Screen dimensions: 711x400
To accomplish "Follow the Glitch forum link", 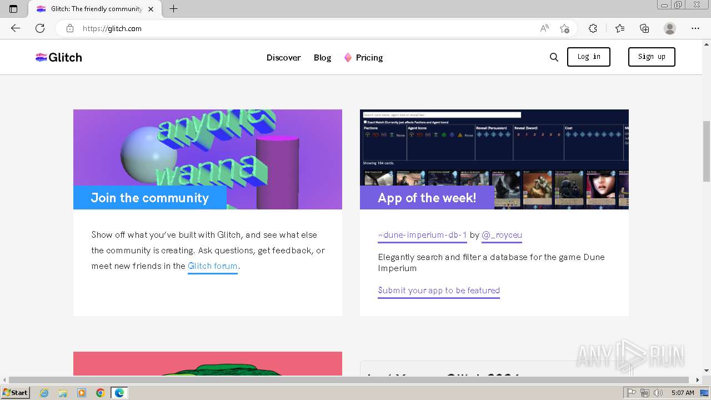I will tap(213, 266).
